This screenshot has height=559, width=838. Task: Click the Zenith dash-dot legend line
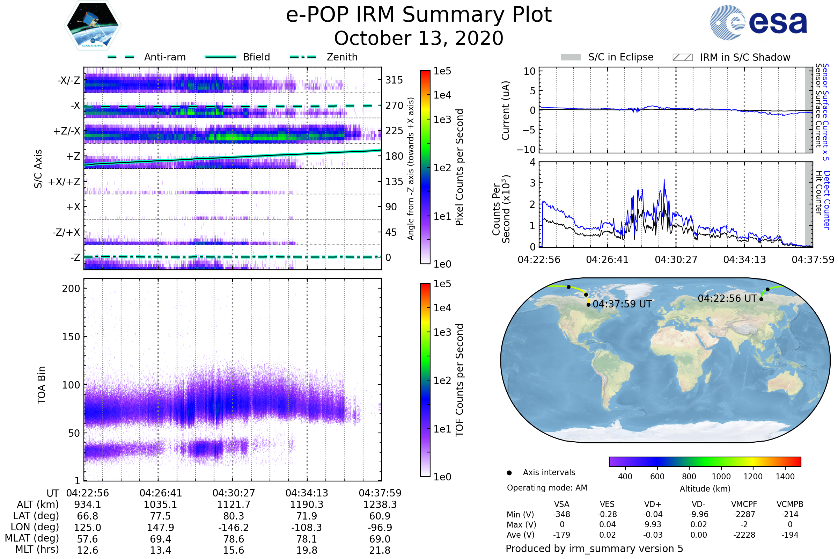(303, 57)
